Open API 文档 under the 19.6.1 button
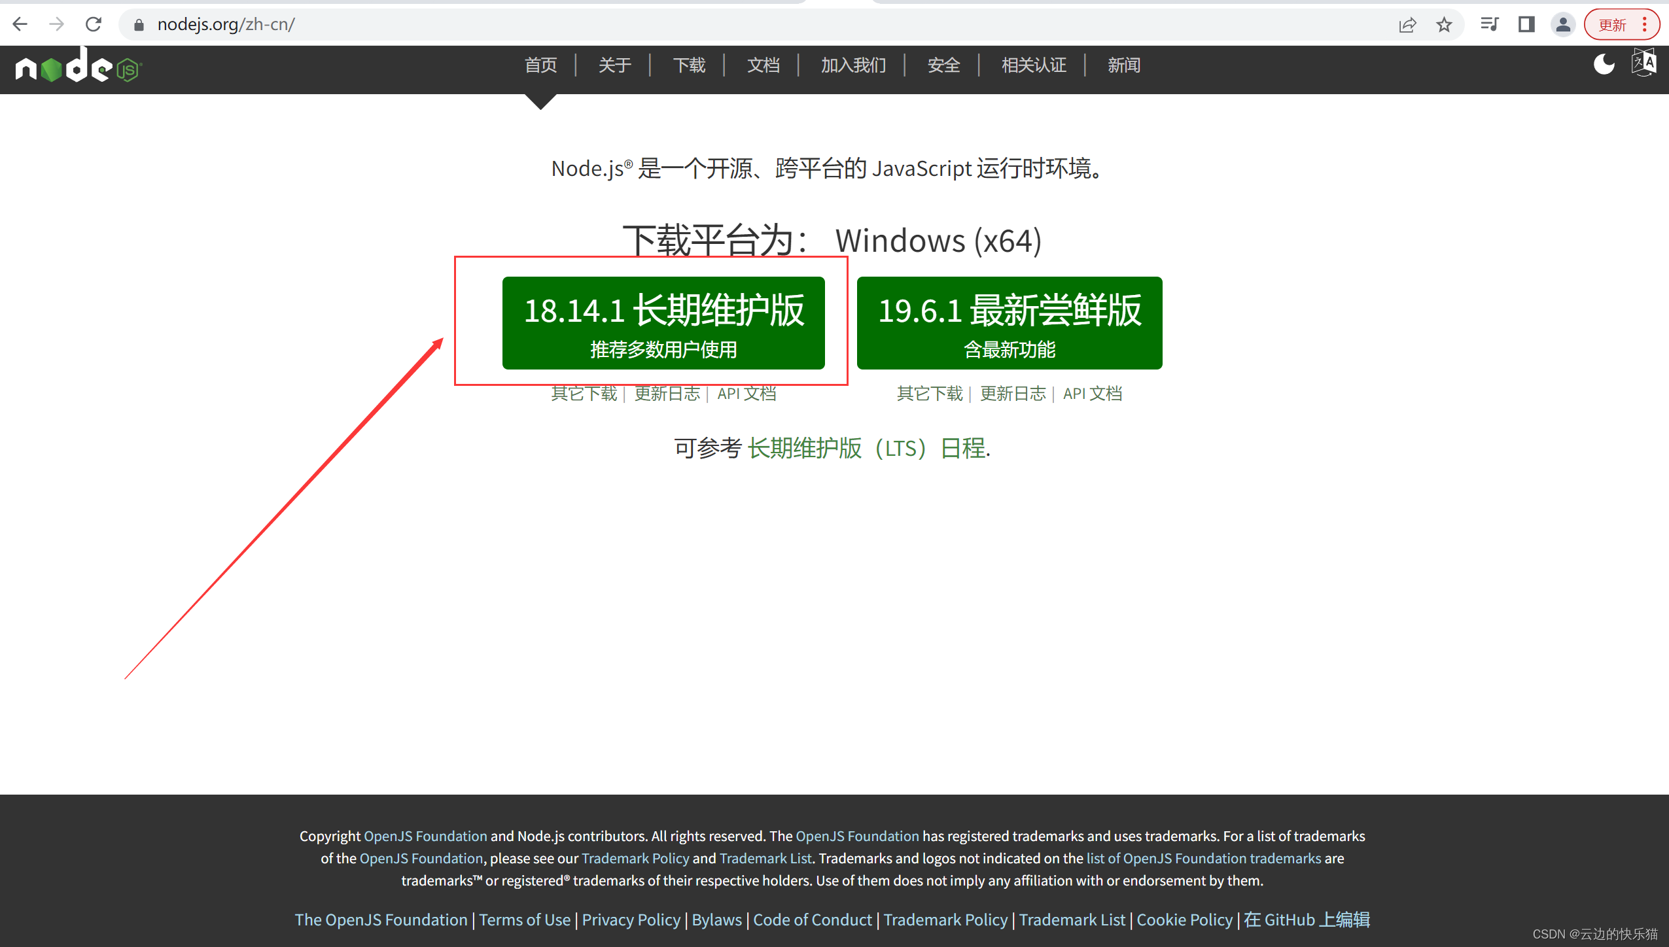The width and height of the screenshot is (1669, 947). (1093, 394)
